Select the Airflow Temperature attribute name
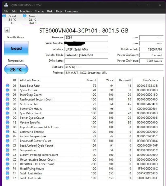166x186 pixels. click(33, 136)
